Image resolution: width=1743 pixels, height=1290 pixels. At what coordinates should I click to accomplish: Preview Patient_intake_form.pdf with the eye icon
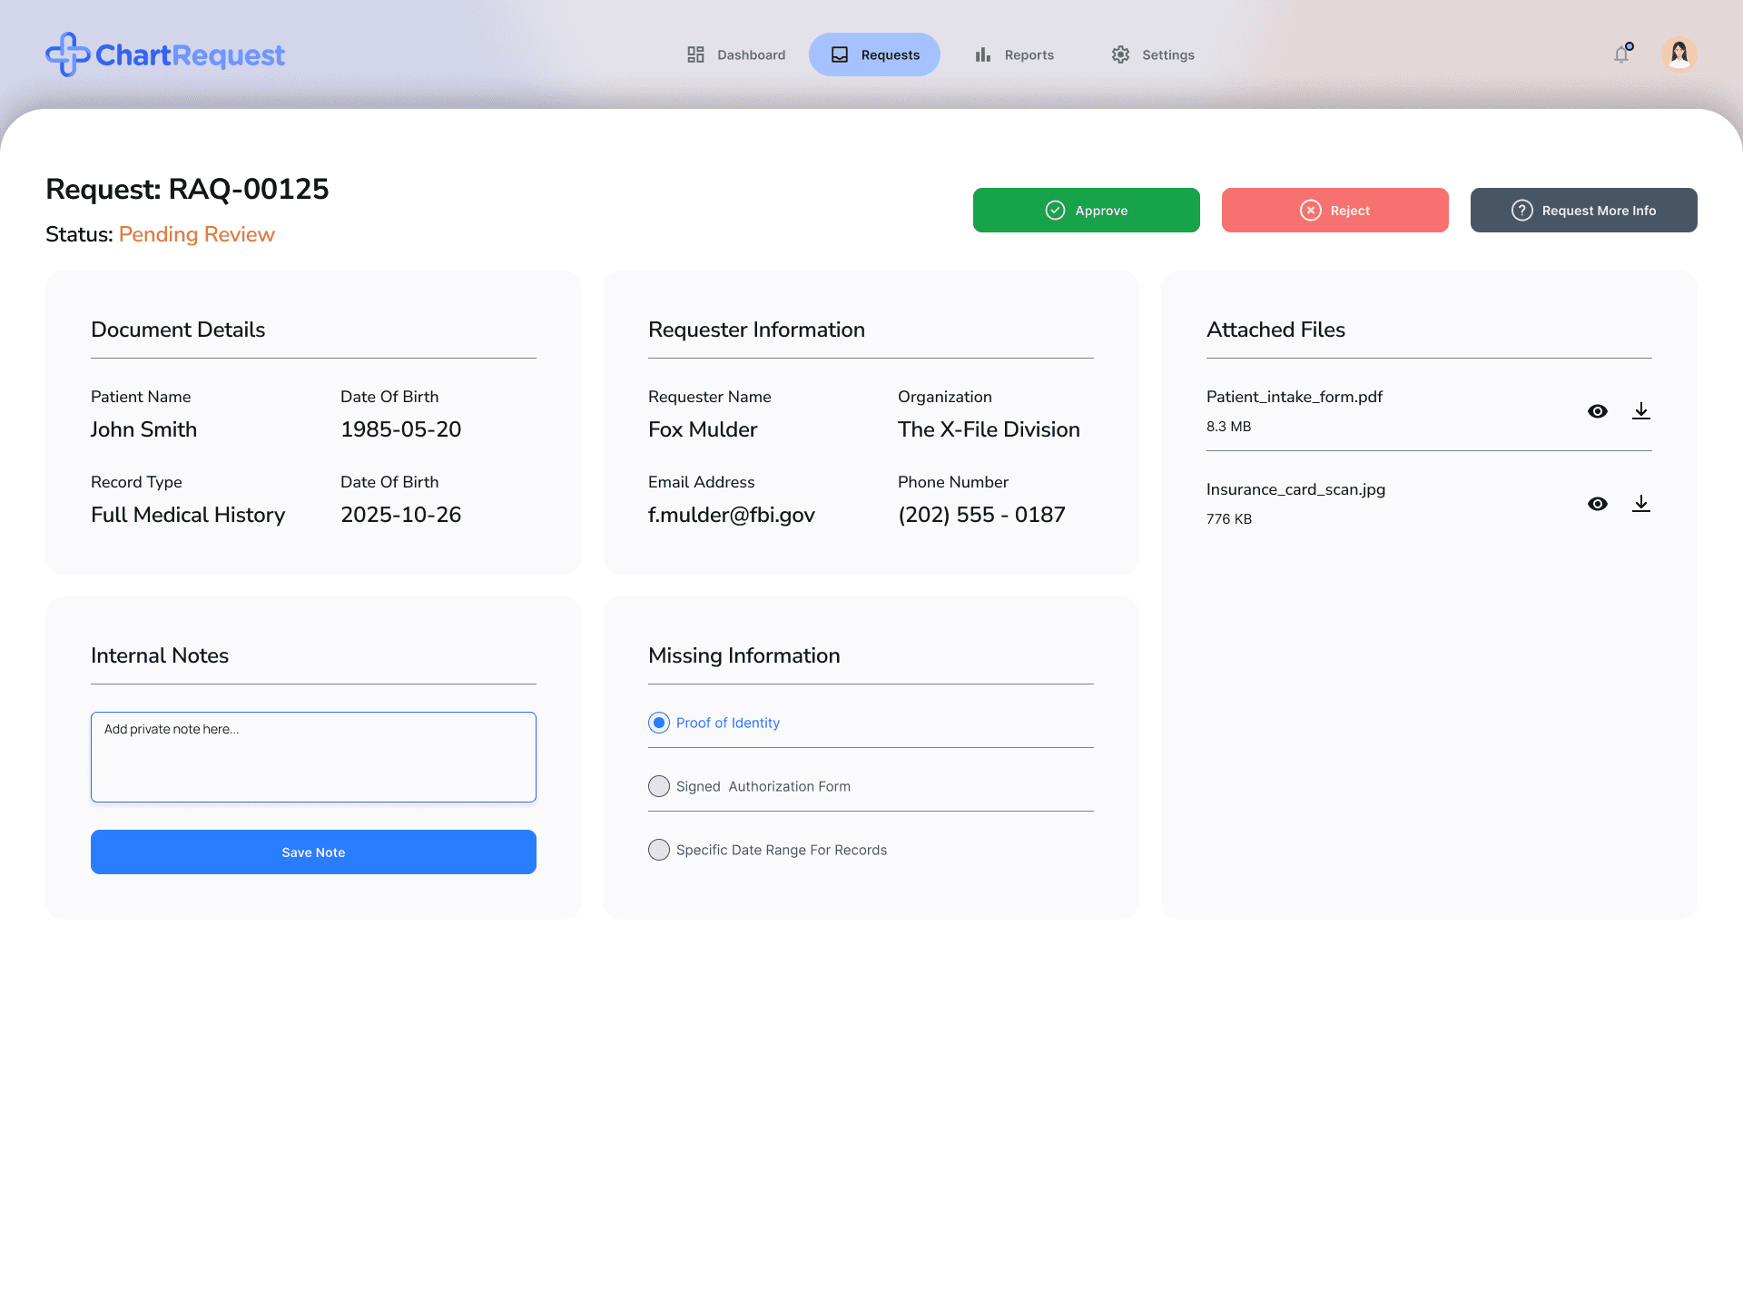click(x=1597, y=411)
